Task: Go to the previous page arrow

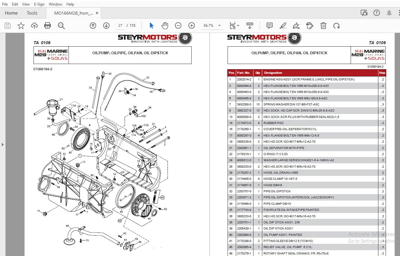Action: [93, 26]
